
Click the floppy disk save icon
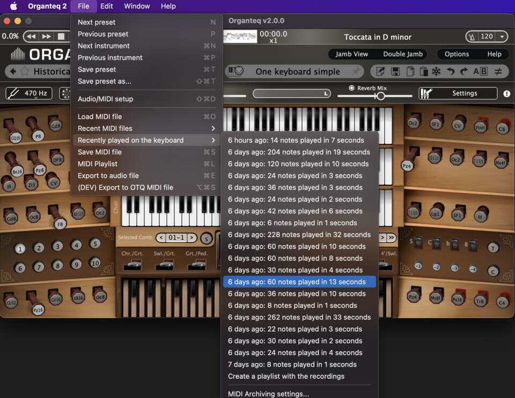pos(395,71)
